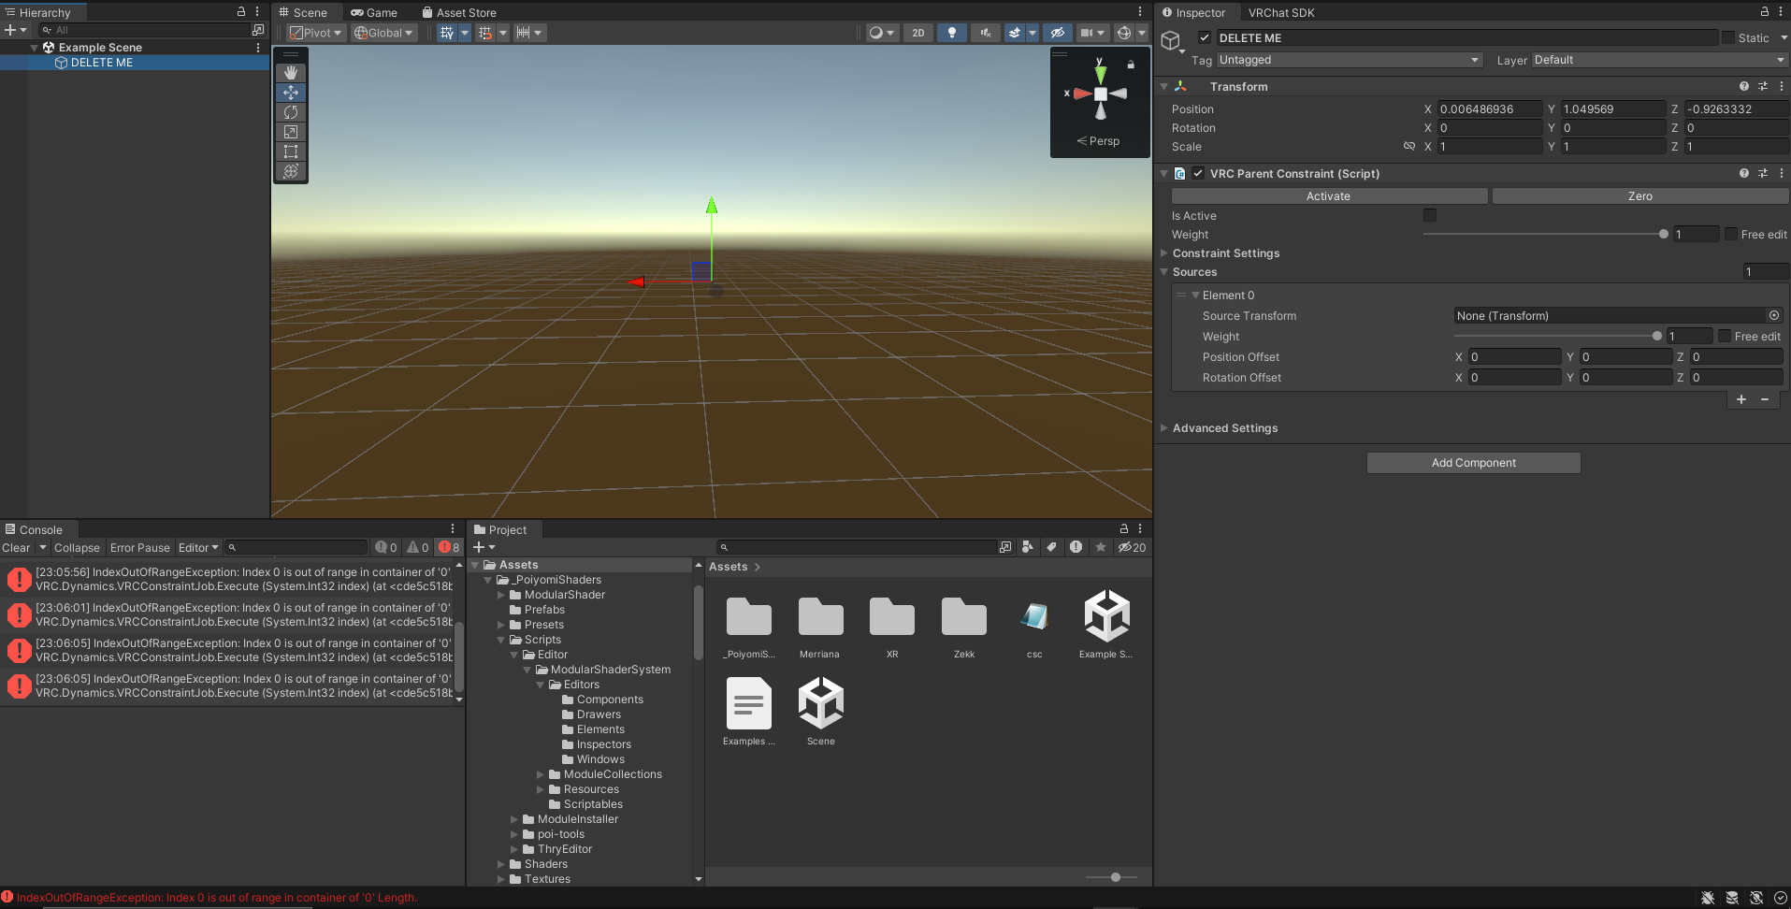This screenshot has width=1791, height=909.
Task: Open Transform component presets icon
Action: 1763,86
